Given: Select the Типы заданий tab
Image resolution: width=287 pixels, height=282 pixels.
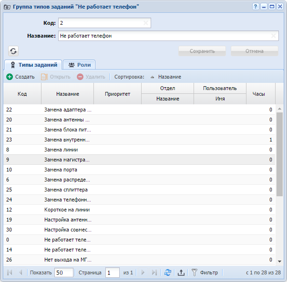Looking at the screenshot, I should [x=33, y=65].
